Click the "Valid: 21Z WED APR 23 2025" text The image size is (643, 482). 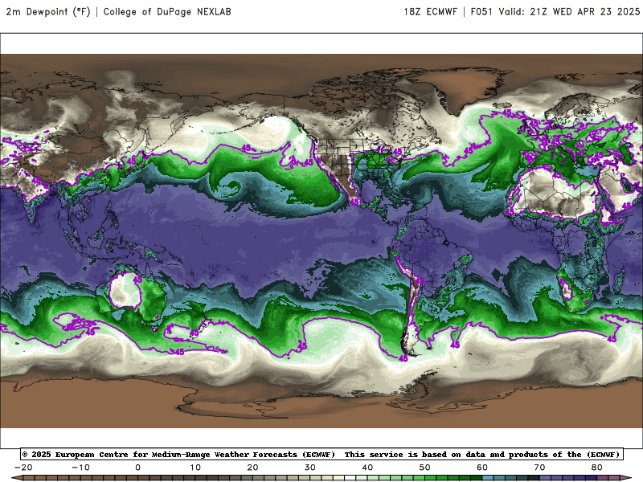tap(569, 12)
